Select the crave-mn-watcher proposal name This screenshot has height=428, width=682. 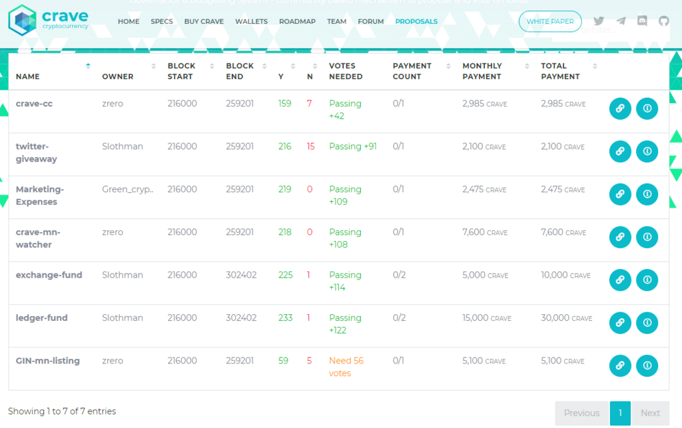[x=38, y=238]
